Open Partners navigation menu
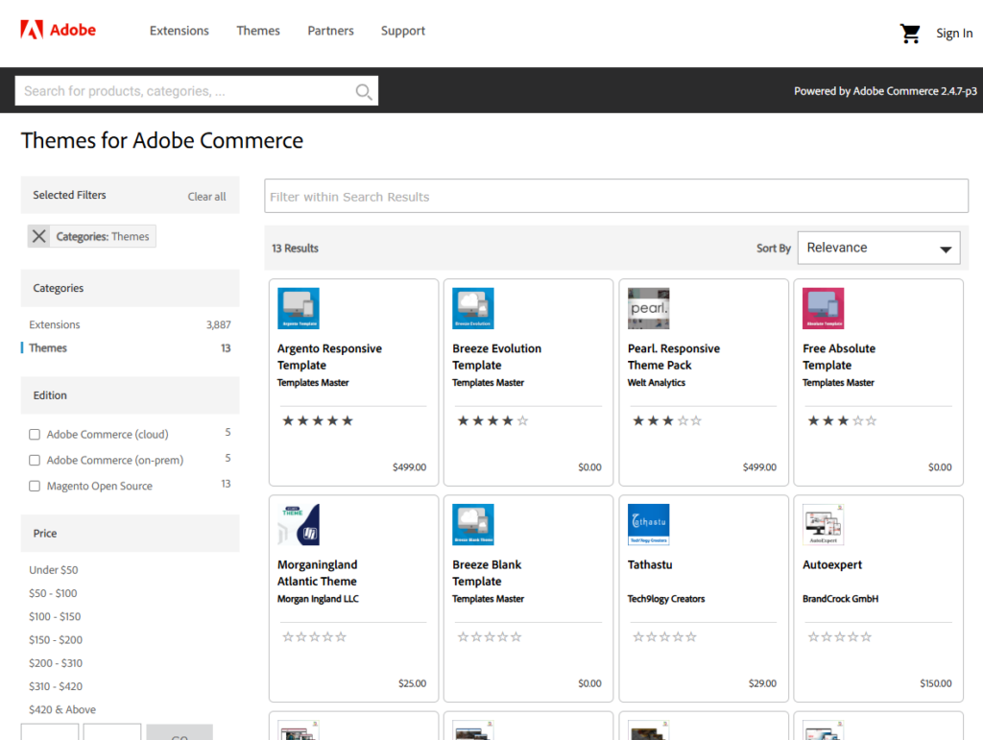Viewport: 983px width, 740px height. 330,31
